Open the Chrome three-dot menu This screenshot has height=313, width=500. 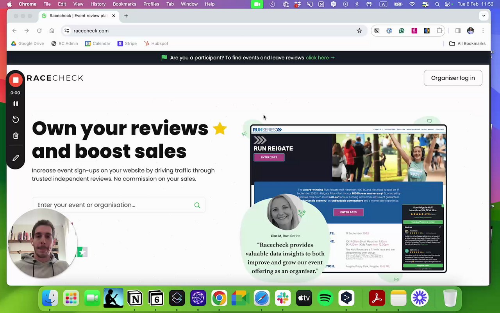(x=483, y=31)
